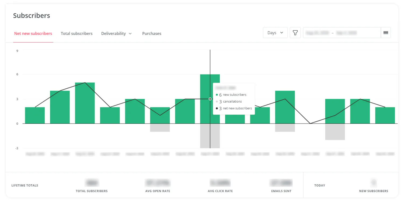Click the date range input field
Screen dimensions: 404x205
[x=342, y=33]
